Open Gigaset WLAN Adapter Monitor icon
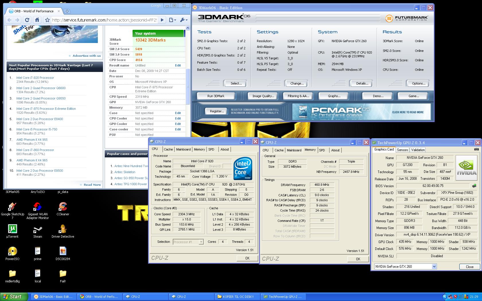 38,210
